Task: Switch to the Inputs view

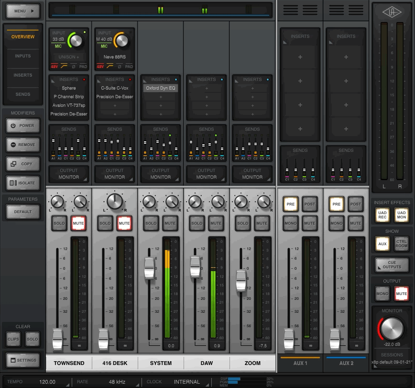Action: coord(23,56)
